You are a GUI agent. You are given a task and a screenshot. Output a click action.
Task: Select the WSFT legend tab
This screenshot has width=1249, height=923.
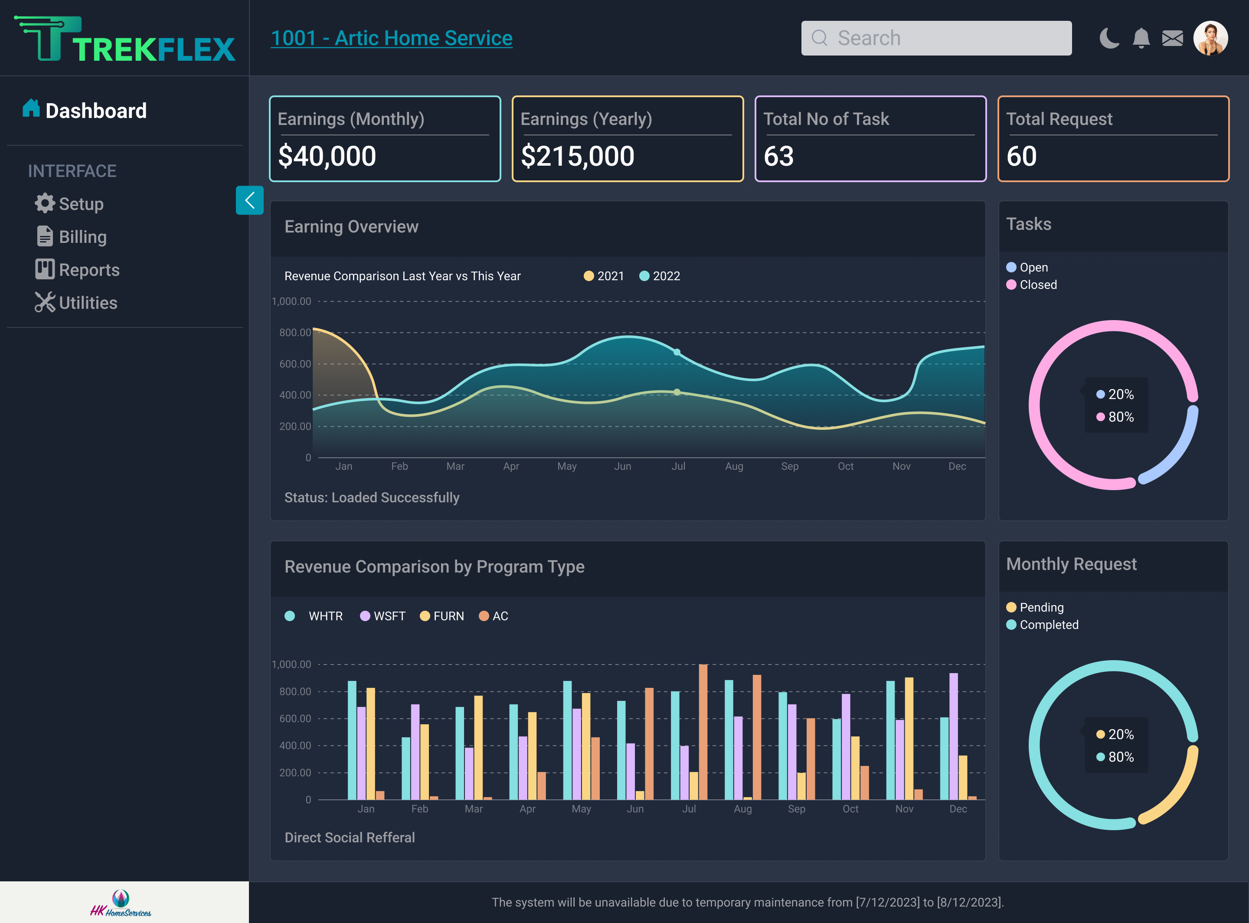point(383,616)
